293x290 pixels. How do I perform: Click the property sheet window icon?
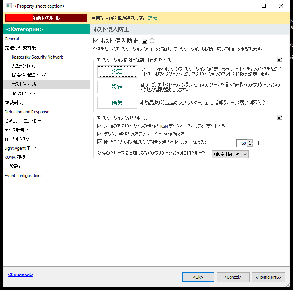click(9, 6)
